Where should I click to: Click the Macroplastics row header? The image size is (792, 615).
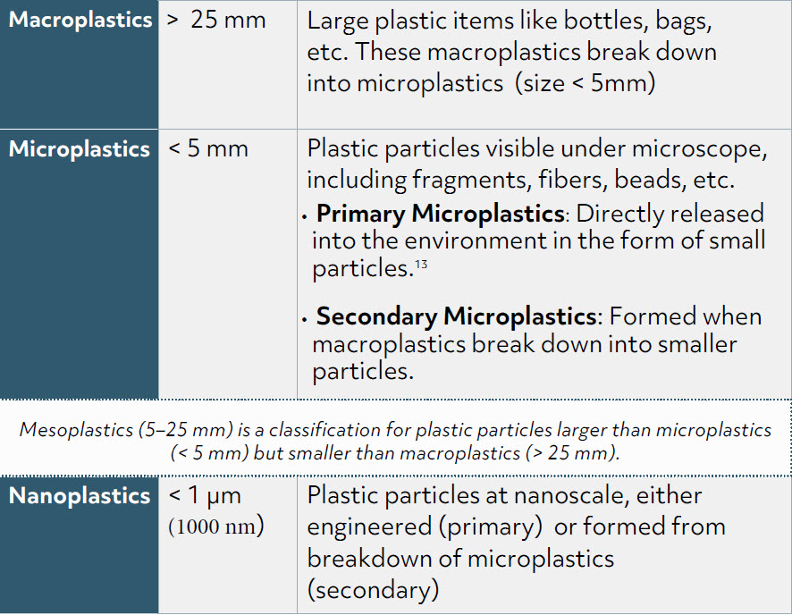80,20
